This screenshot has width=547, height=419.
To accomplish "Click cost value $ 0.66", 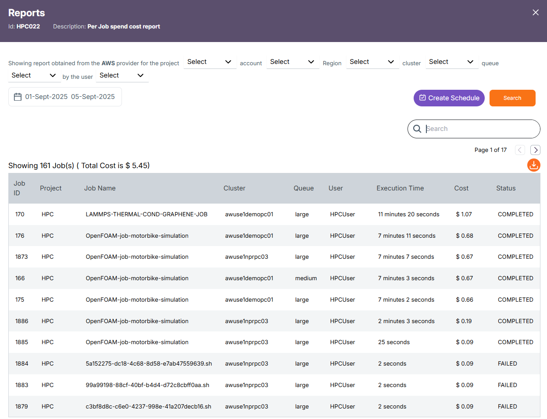I will click(x=465, y=300).
